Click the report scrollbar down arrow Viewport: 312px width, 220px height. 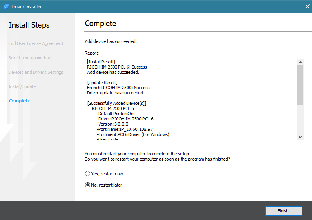pos(300,137)
